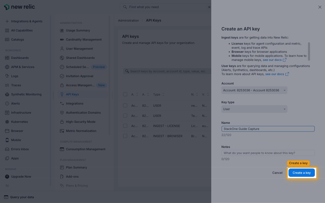Open Errors Inbox icon

(7, 149)
